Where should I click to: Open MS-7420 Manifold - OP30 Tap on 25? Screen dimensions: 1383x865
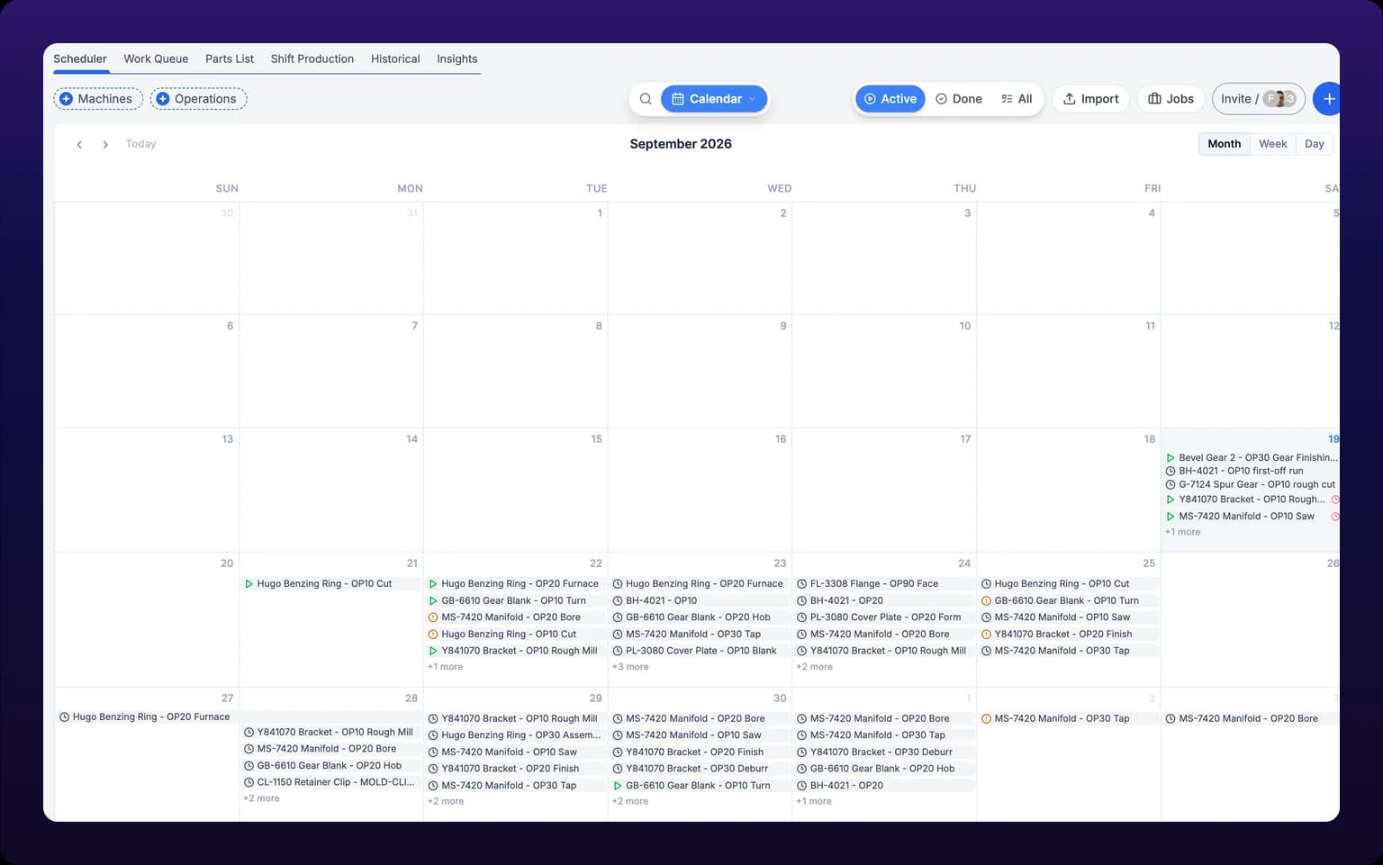1068,651
